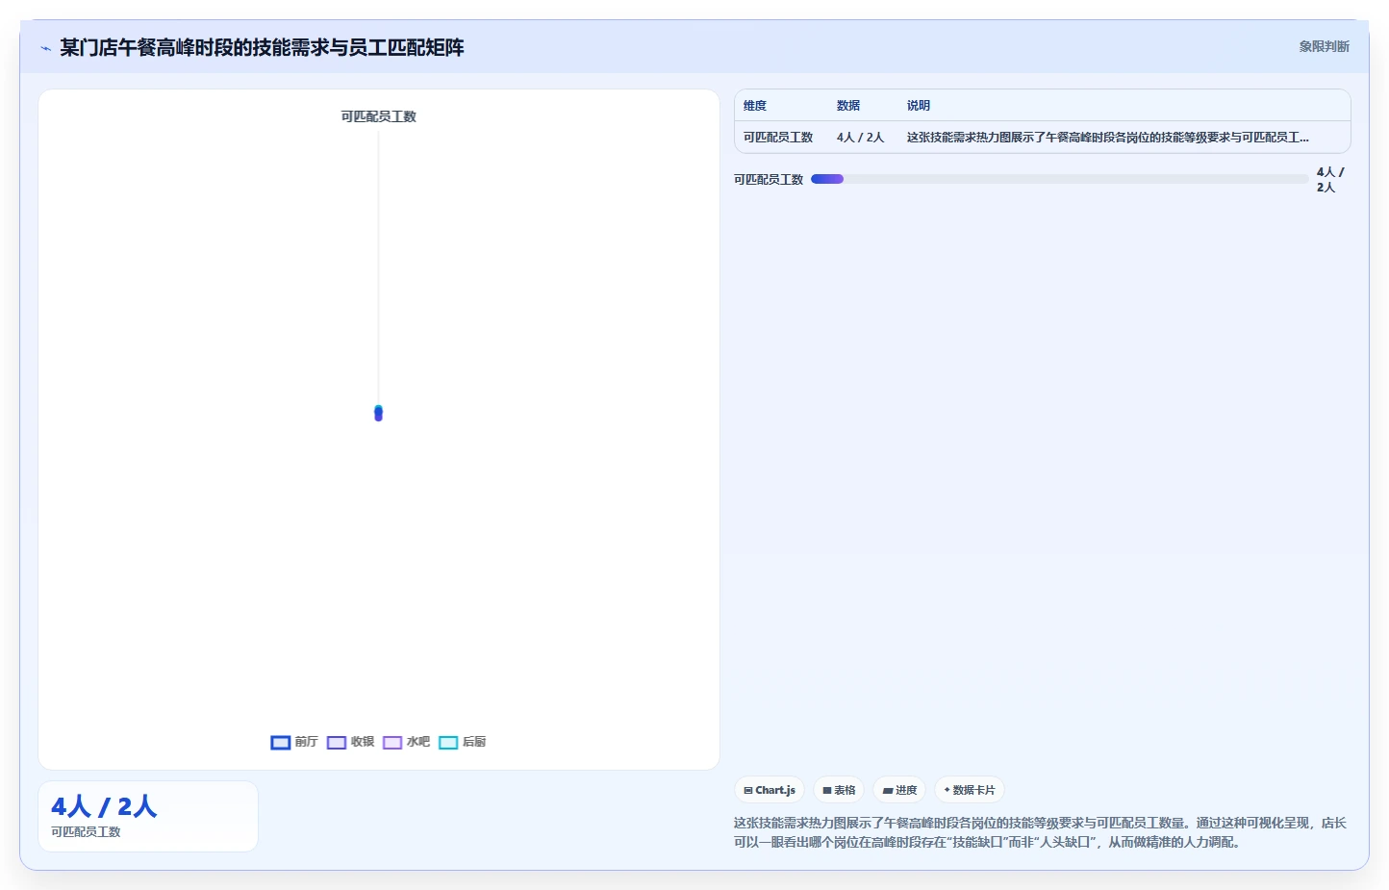Click the 可匹配员工数 cell in table row
Screen dimensions: 1389x890
pos(778,138)
